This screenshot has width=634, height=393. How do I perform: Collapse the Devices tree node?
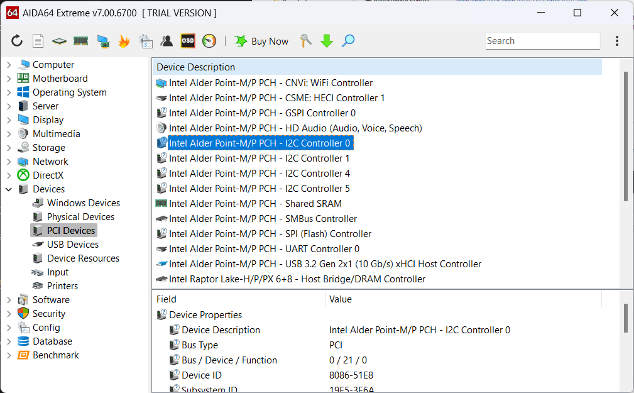tap(9, 189)
